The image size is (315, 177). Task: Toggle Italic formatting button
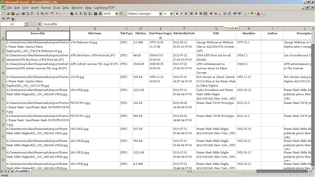[181, 14]
